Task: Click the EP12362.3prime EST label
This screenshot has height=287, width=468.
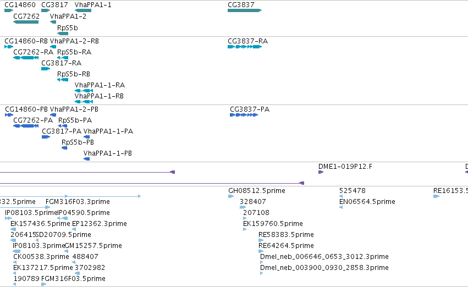Action: [100, 224]
